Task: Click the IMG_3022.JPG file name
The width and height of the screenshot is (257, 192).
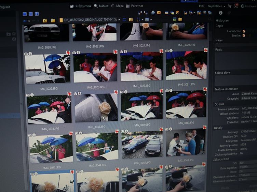Action: (x=95, y=46)
